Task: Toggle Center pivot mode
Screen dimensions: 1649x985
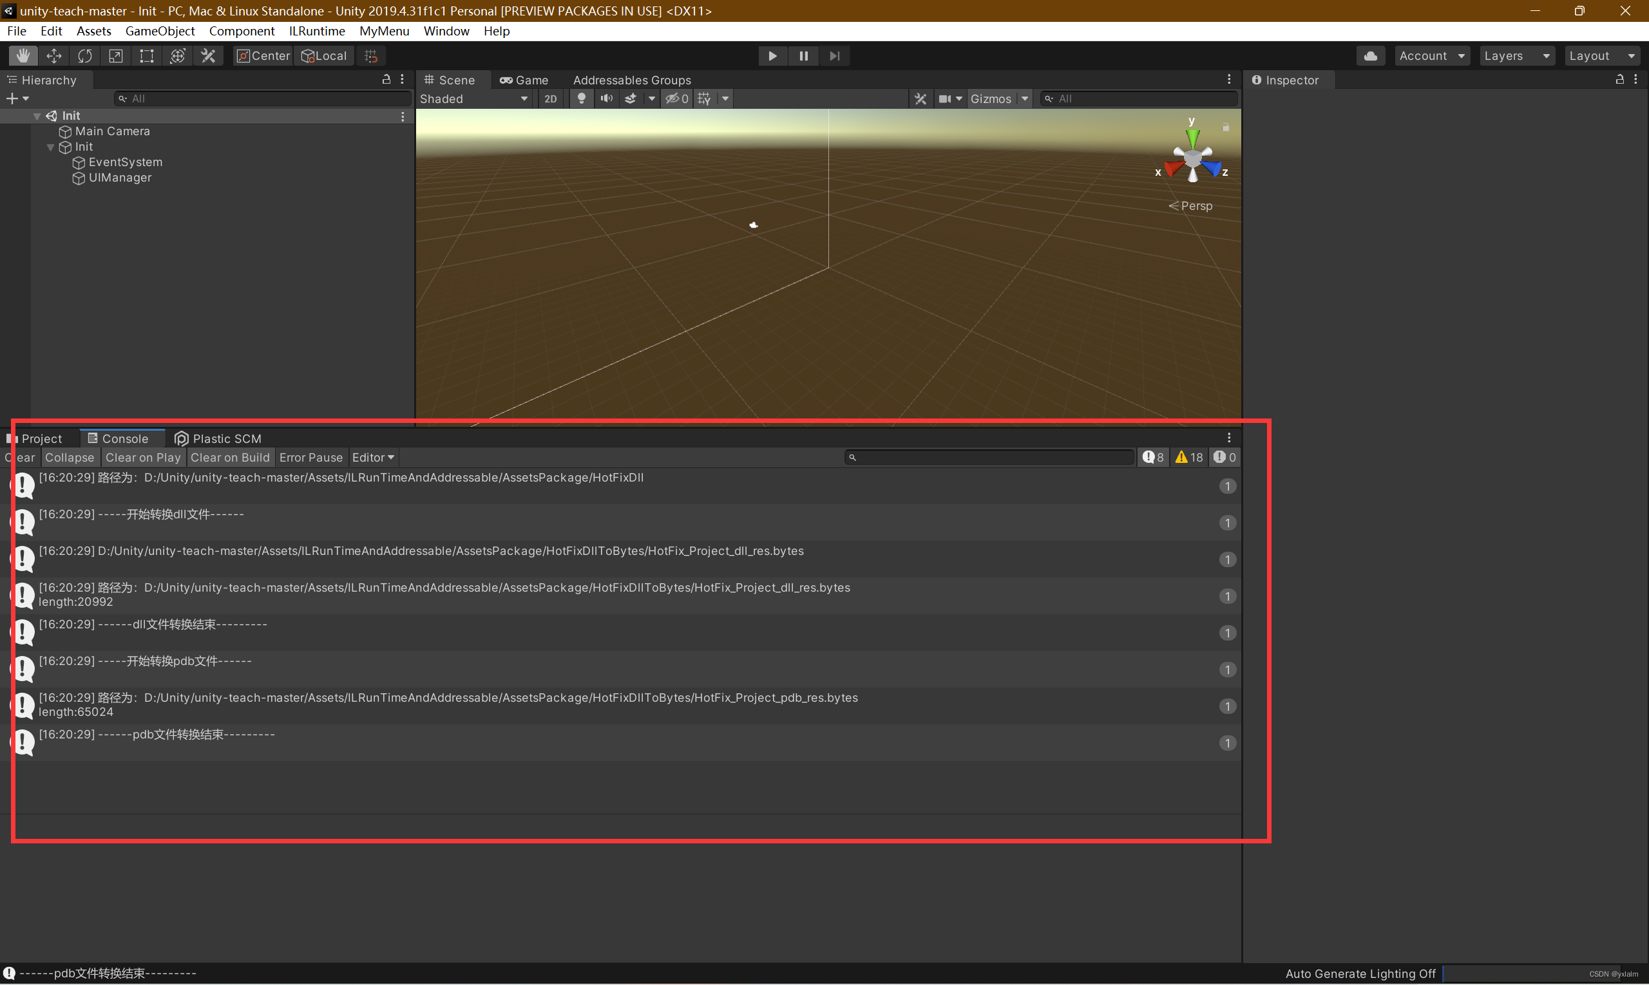Action: click(263, 56)
